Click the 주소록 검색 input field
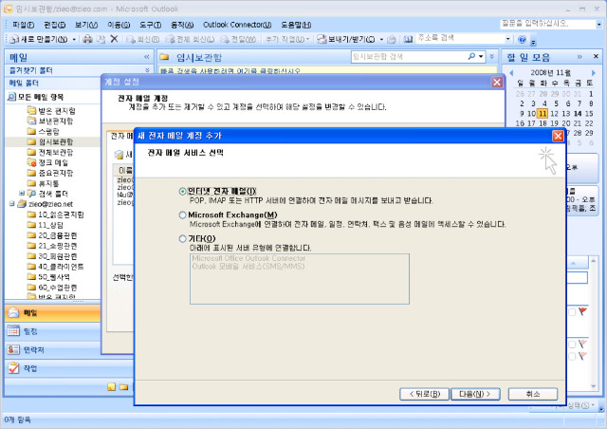 [x=460, y=38]
